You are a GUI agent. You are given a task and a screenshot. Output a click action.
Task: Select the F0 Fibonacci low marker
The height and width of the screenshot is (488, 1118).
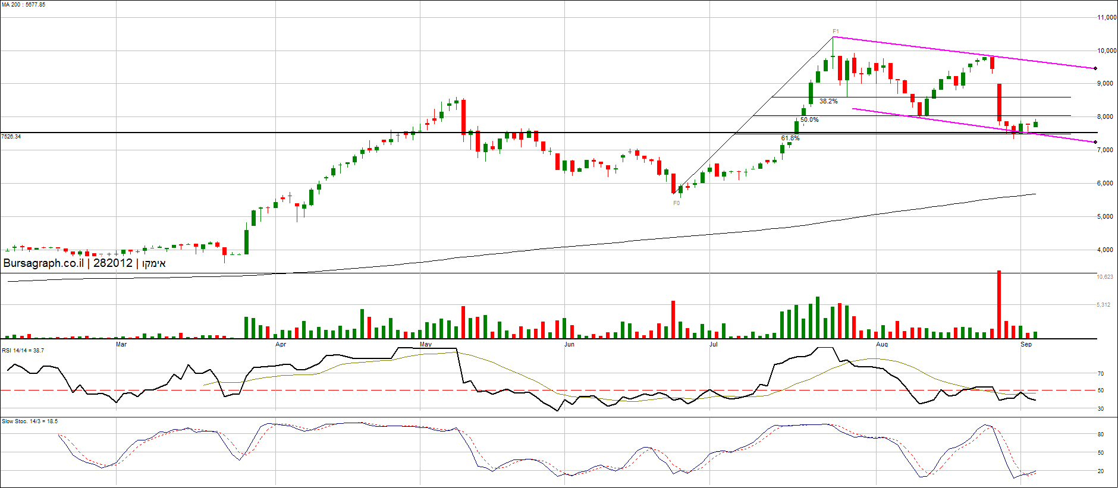[x=676, y=203]
